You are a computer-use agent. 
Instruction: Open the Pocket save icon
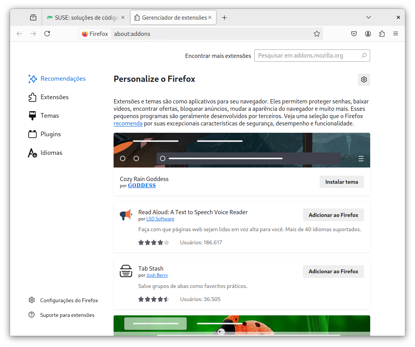pos(354,34)
